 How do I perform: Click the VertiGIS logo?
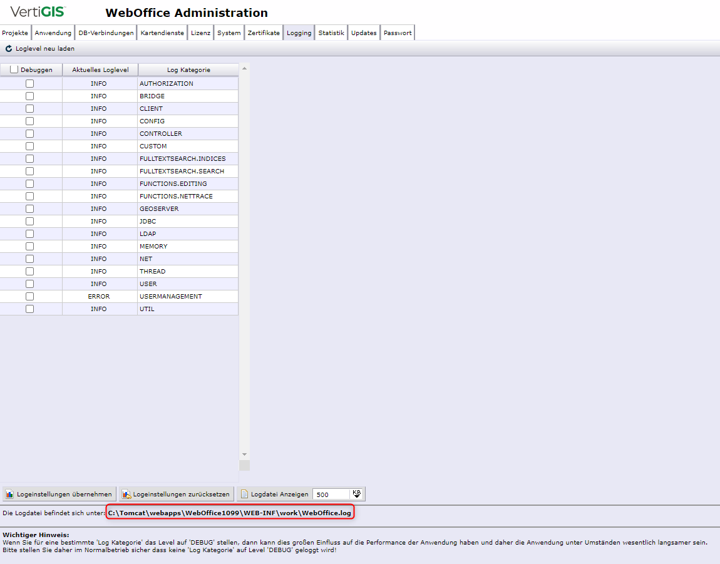38,12
